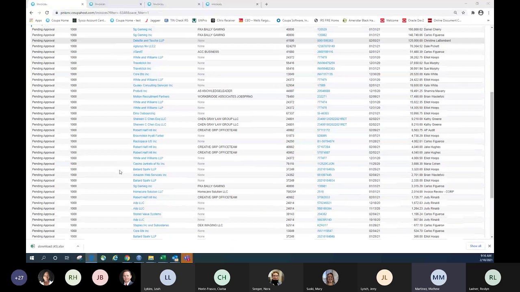Open the Jaggaer bookmark
Image resolution: width=520 pixels, height=292 pixels.
tap(152, 20)
